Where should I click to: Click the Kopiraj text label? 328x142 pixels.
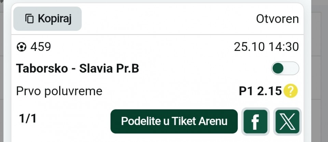[x=54, y=19]
